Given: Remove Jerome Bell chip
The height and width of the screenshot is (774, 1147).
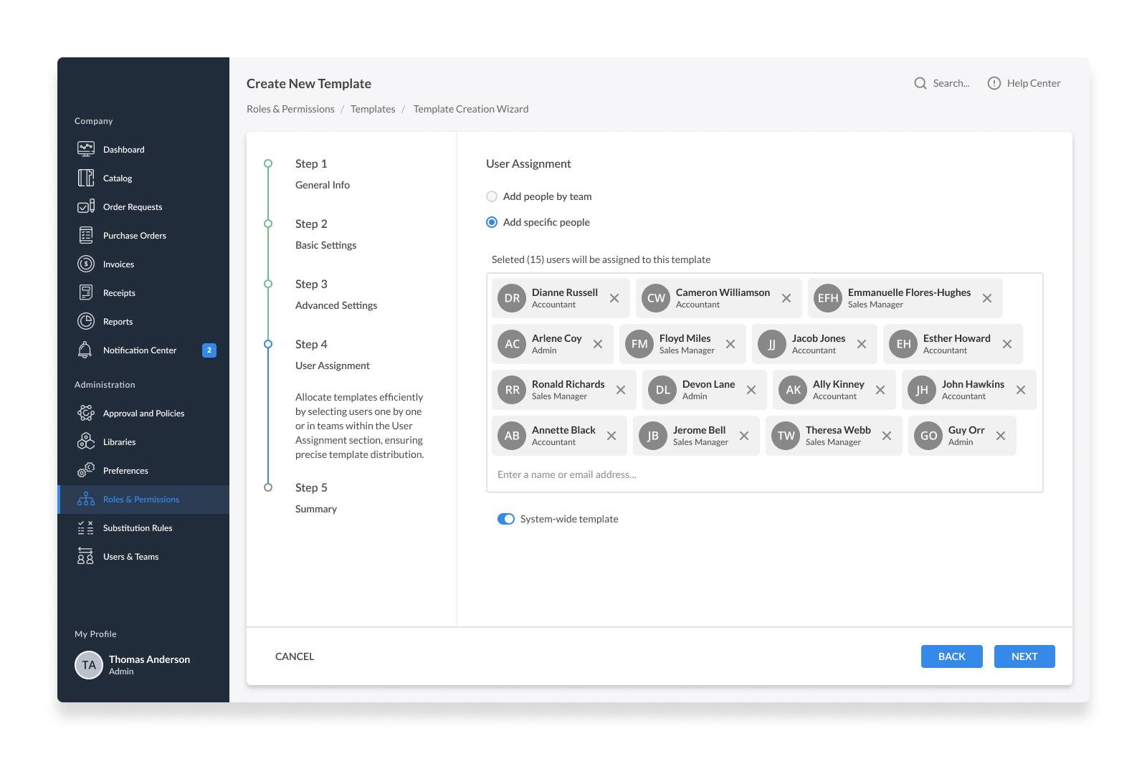Looking at the screenshot, I should click(744, 436).
